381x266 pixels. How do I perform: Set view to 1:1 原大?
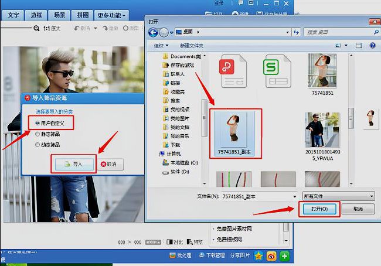pyautogui.click(x=52, y=29)
